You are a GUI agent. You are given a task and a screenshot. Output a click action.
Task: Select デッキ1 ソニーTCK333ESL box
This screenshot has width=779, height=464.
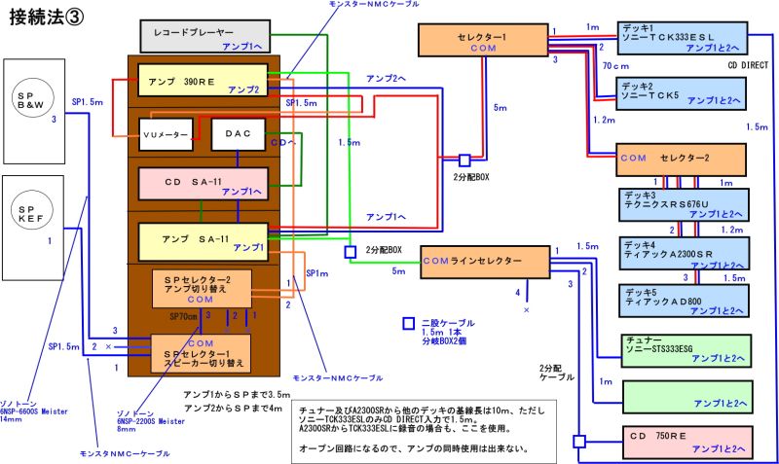683,38
